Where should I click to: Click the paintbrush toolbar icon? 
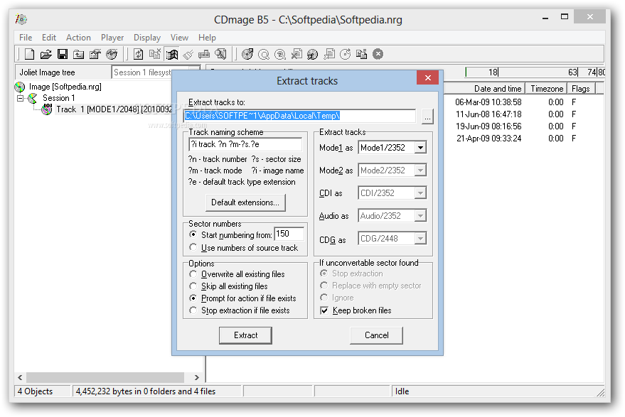[x=188, y=54]
